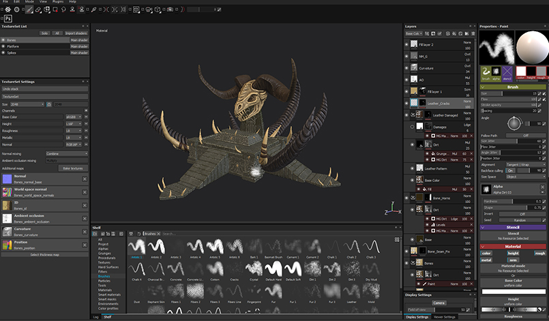Click the Shelf filter funnel icon
Screen dimensions: 549x321
click(130, 234)
